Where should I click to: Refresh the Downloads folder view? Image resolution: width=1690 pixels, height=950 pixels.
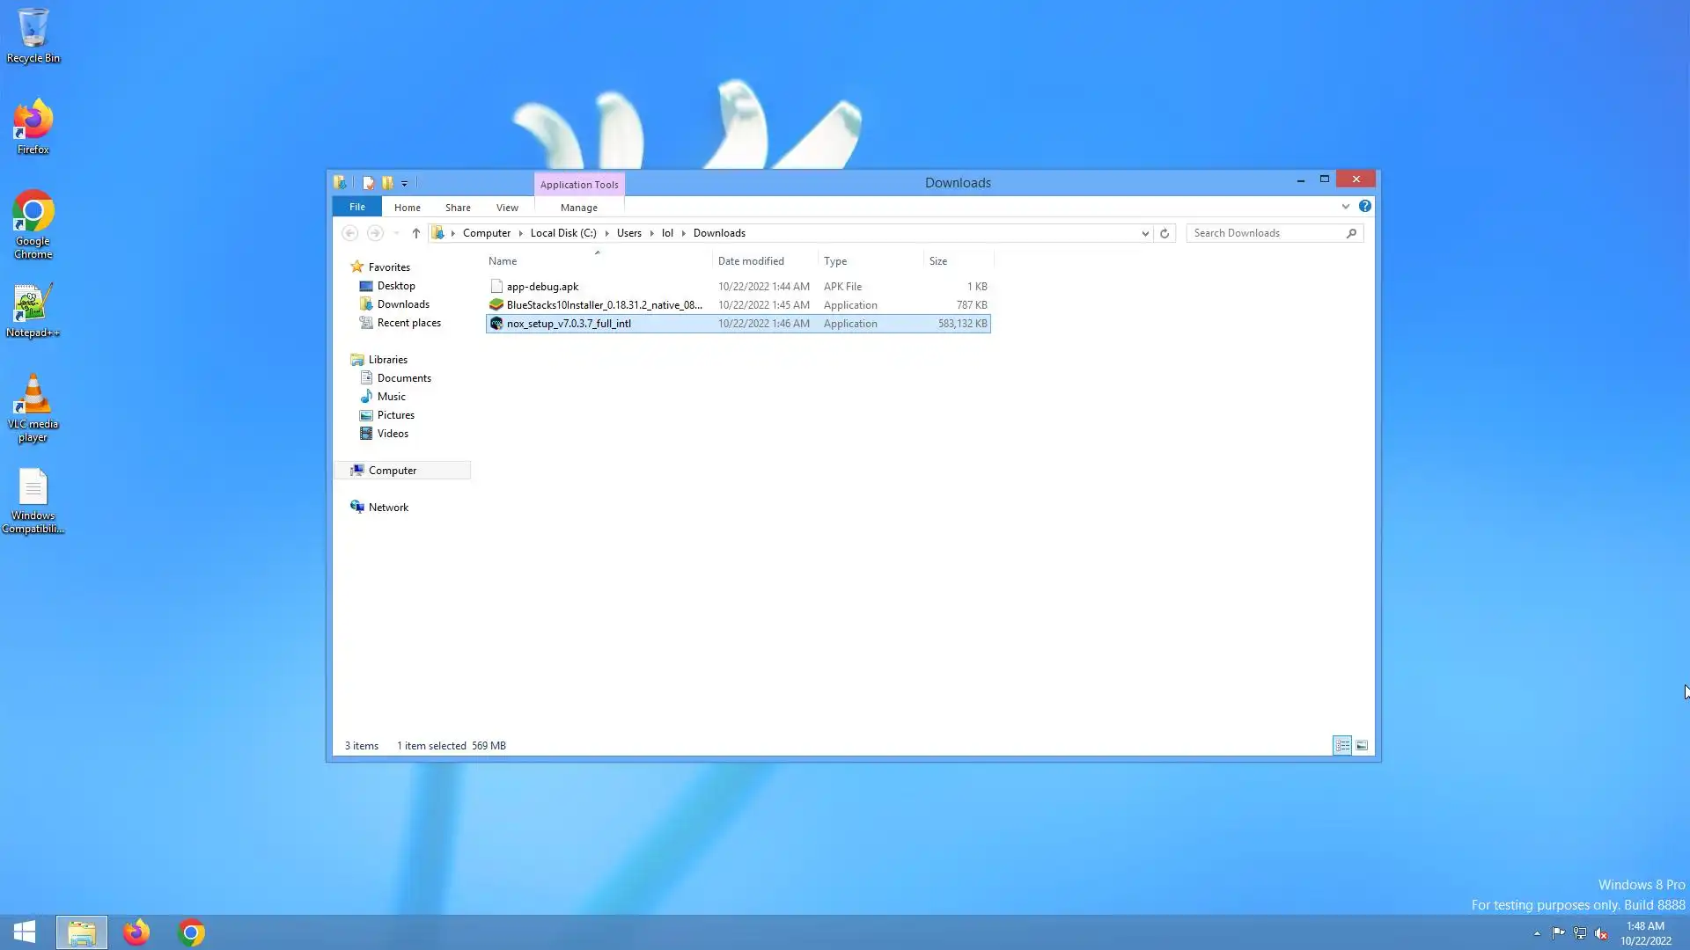pyautogui.click(x=1165, y=233)
